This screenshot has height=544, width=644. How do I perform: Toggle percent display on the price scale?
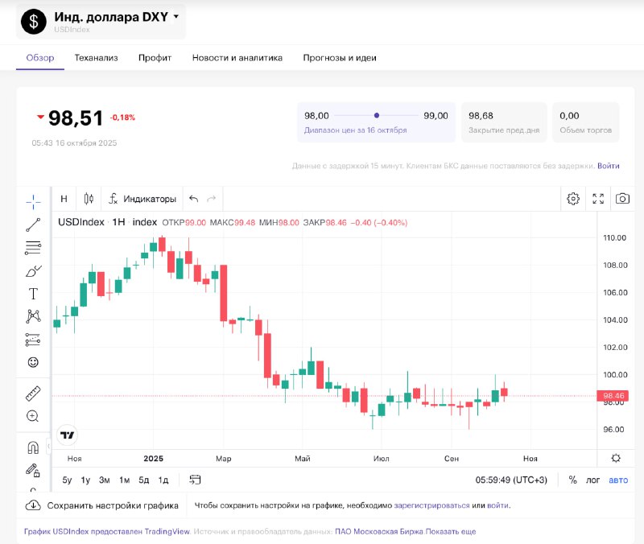point(572,479)
